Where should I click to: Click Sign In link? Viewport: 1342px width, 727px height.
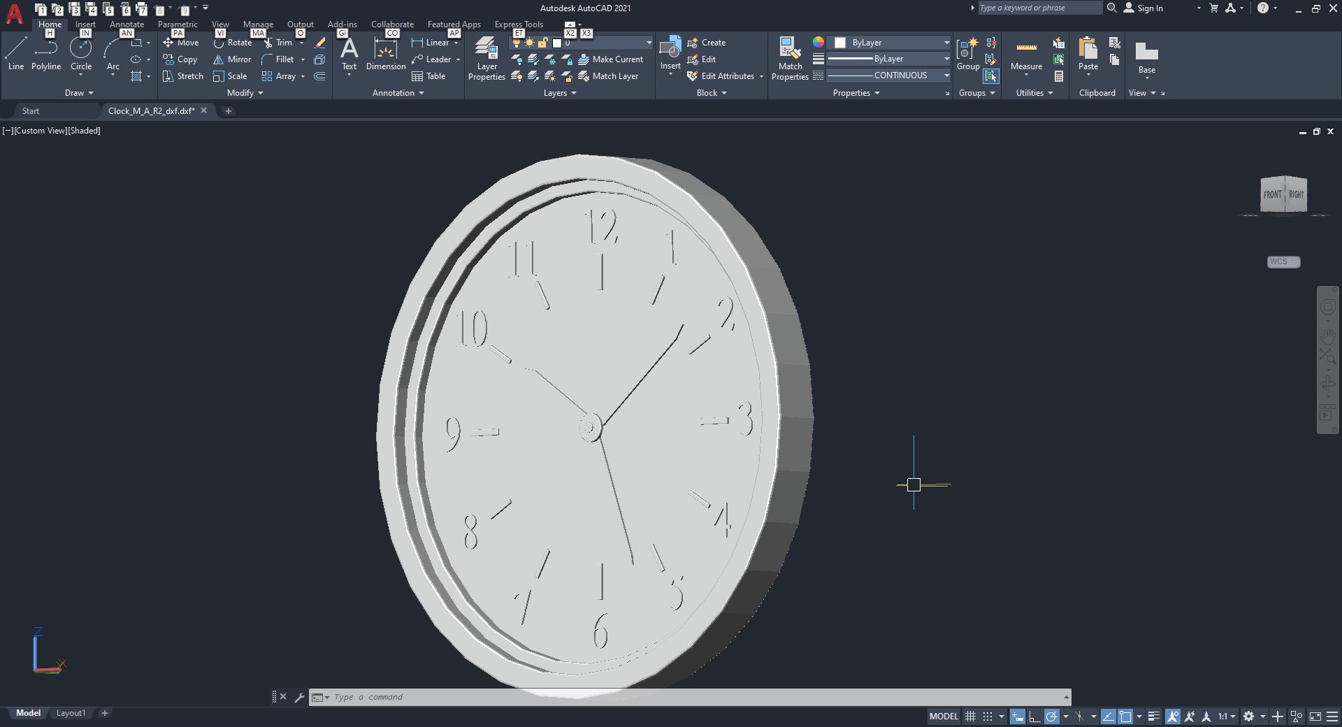tap(1143, 8)
